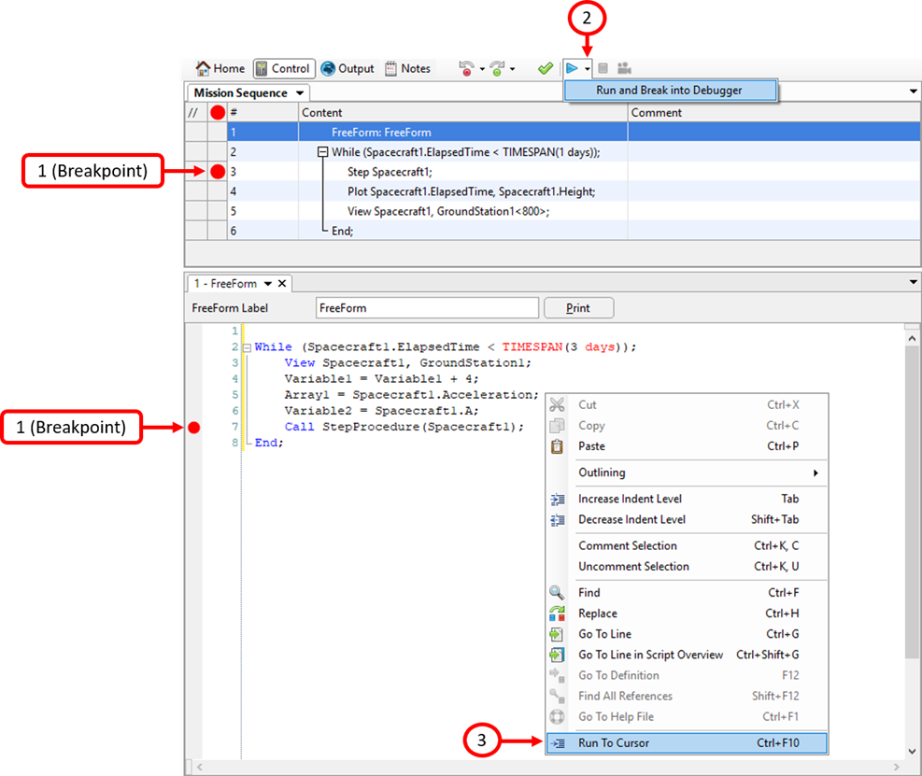The height and width of the screenshot is (776, 922).
Task: Click the Home view icon
Action: (x=220, y=67)
